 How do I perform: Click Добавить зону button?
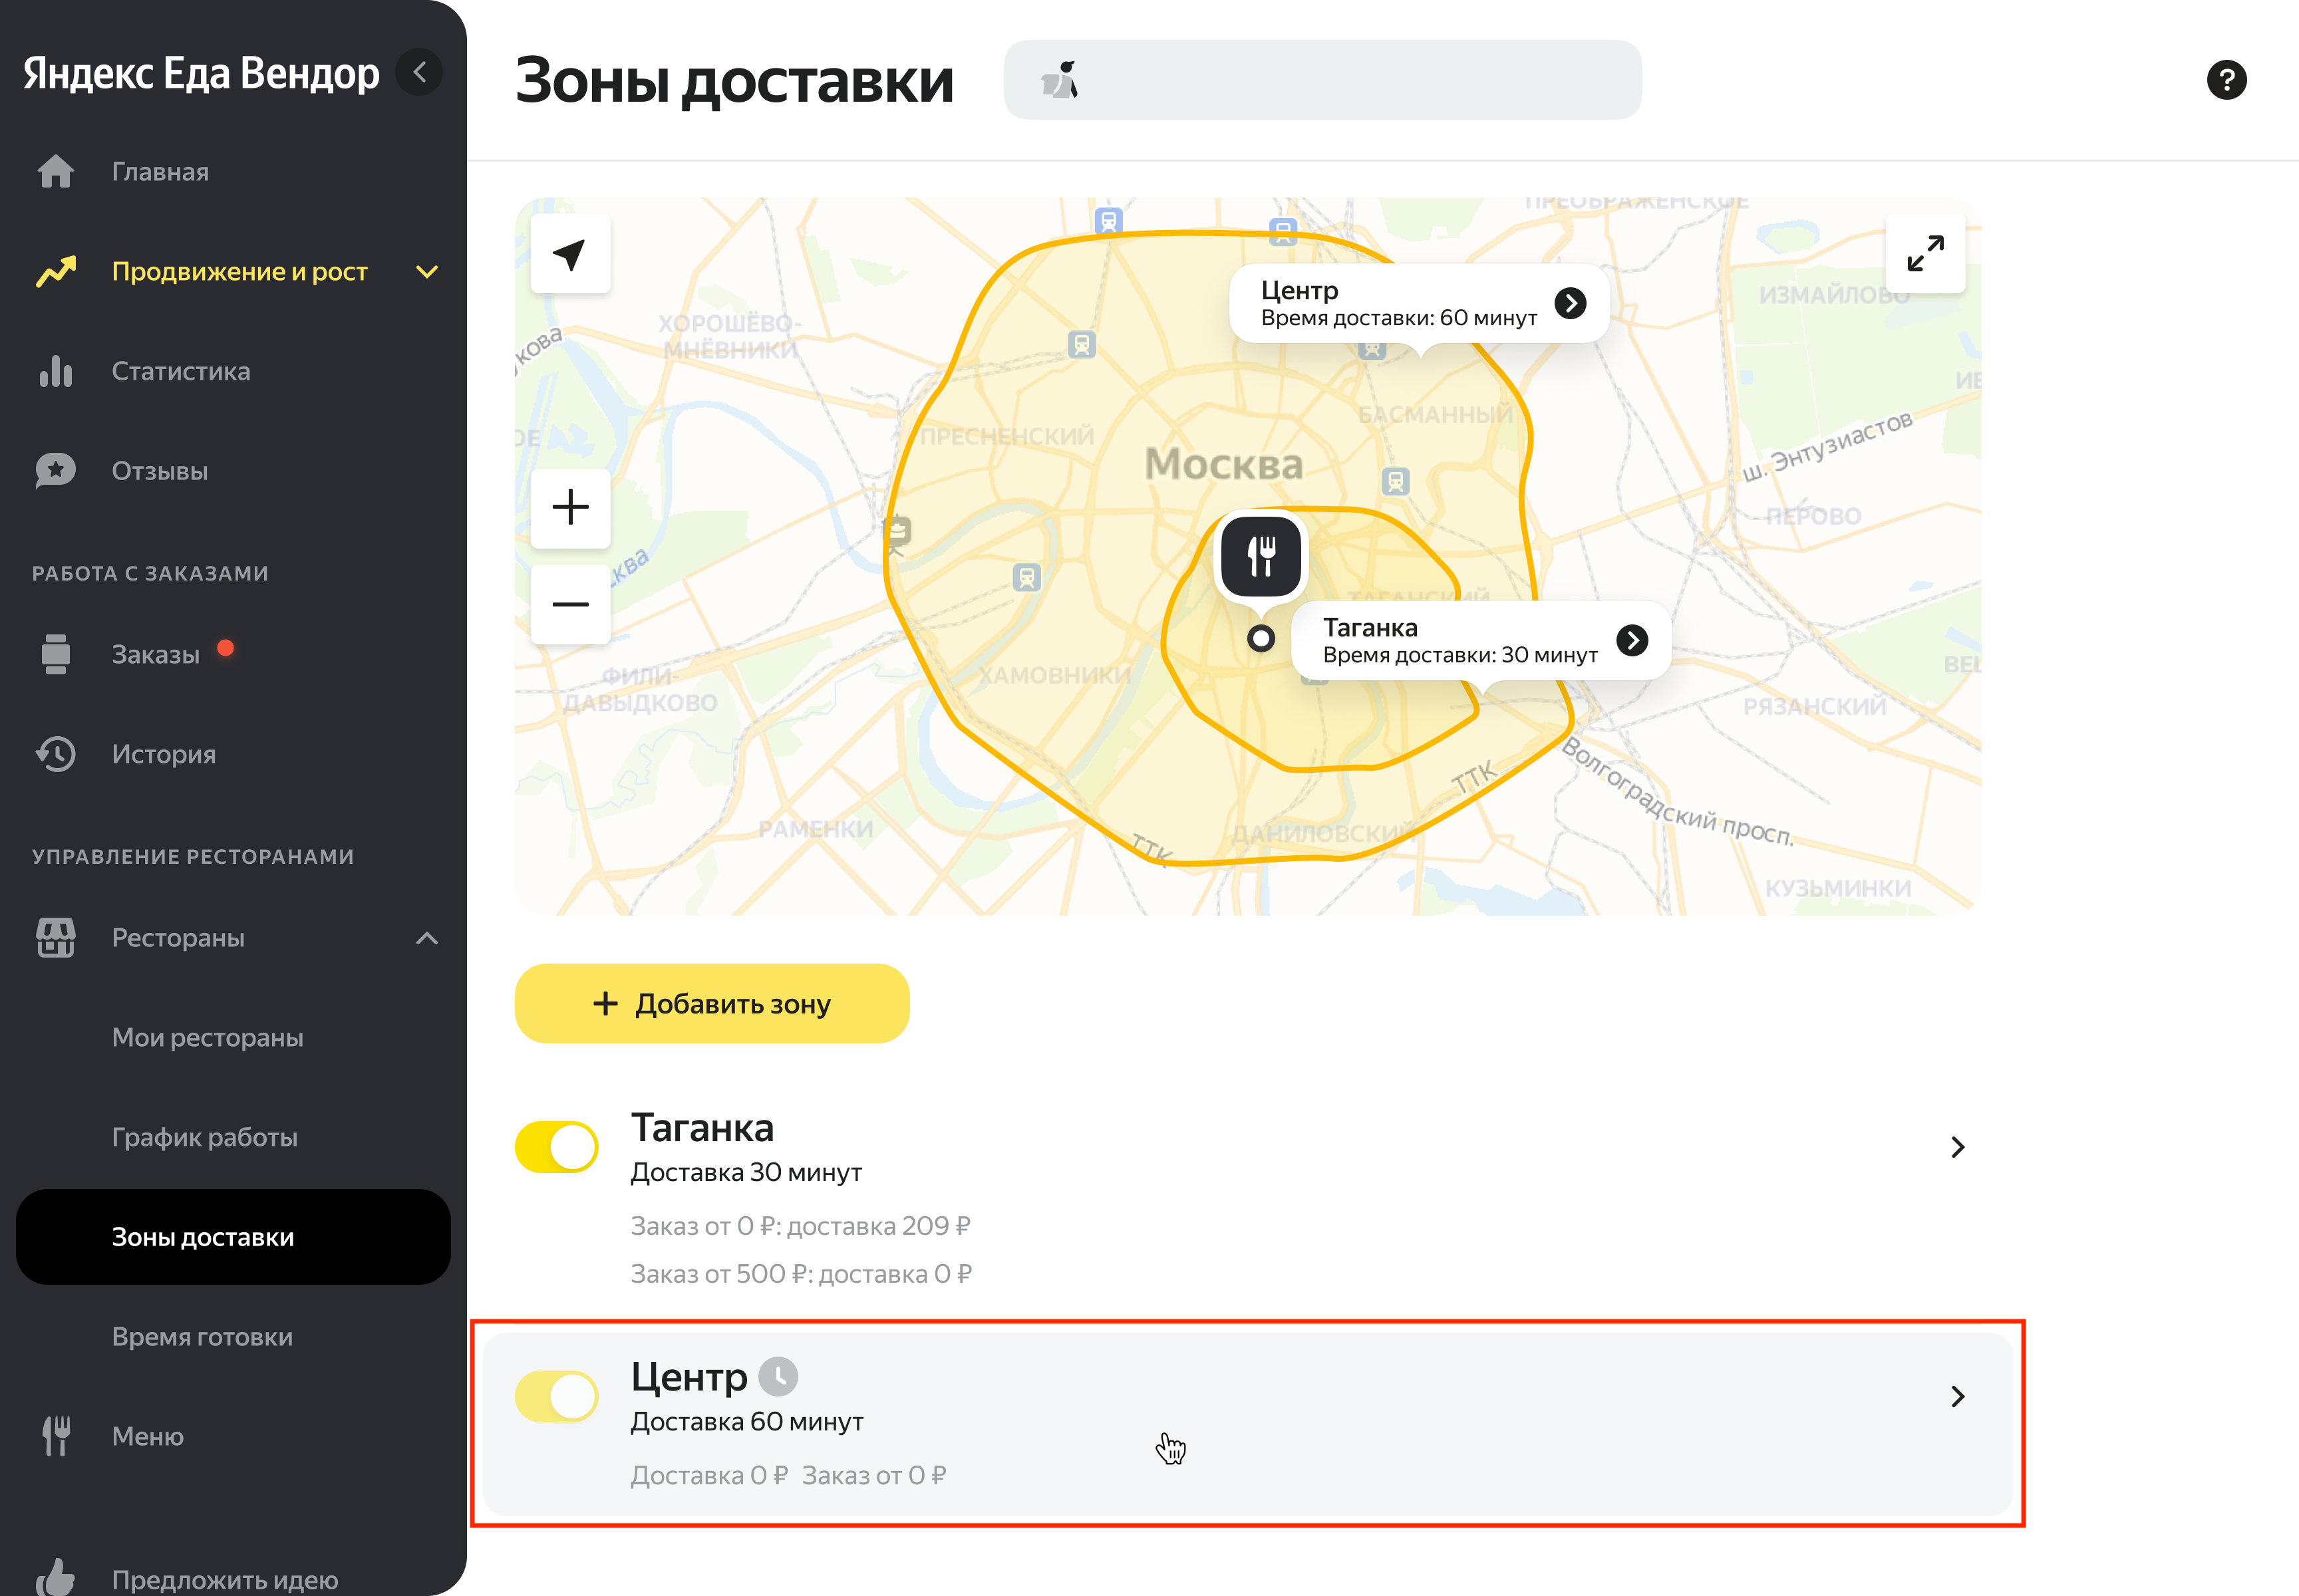coord(711,1003)
